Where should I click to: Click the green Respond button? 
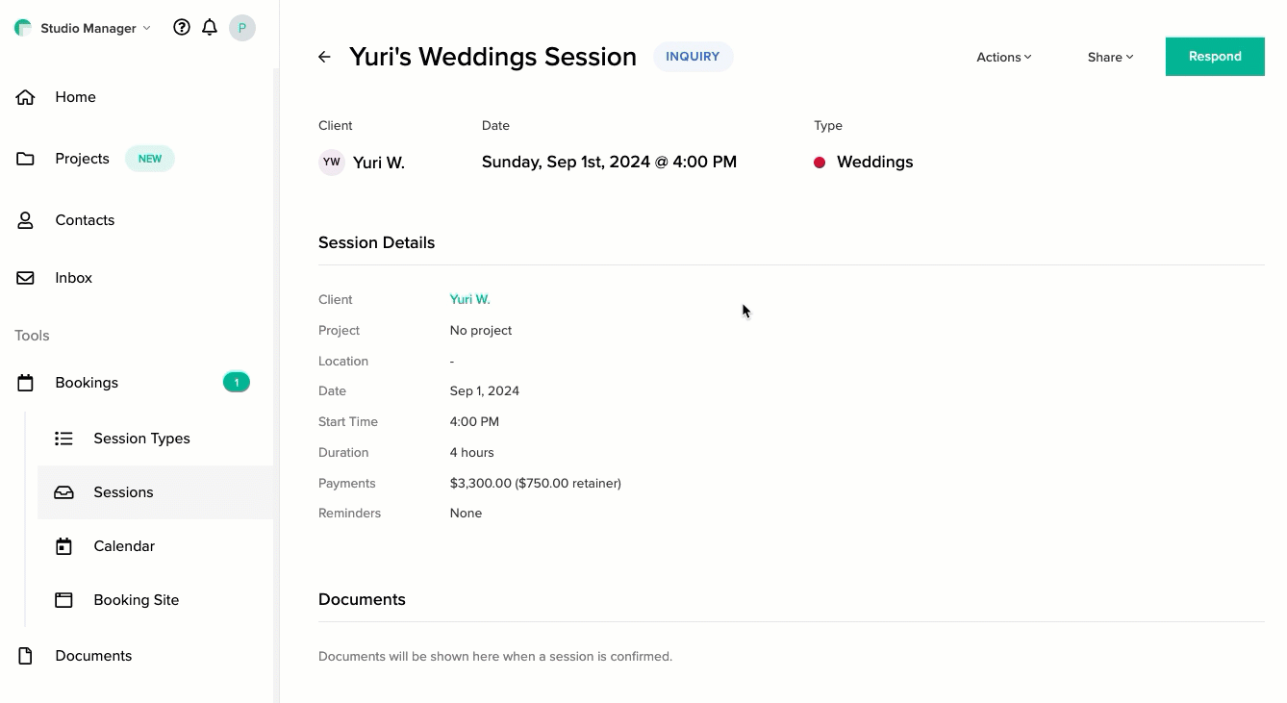click(1214, 57)
